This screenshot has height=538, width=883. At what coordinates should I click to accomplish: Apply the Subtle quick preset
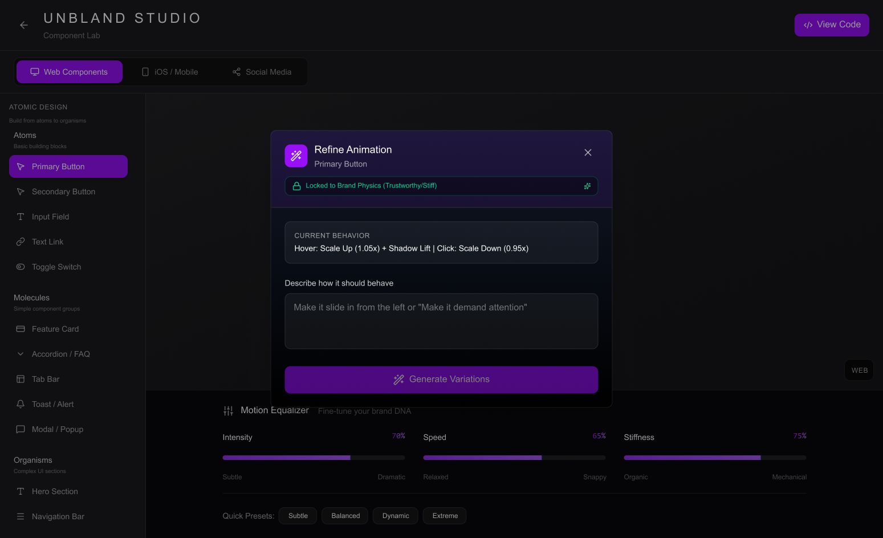[298, 516]
